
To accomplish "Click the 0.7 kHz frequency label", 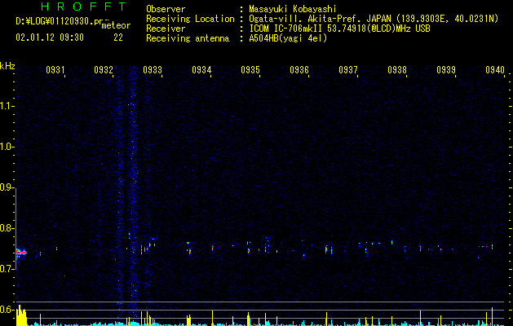I will [x=7, y=269].
